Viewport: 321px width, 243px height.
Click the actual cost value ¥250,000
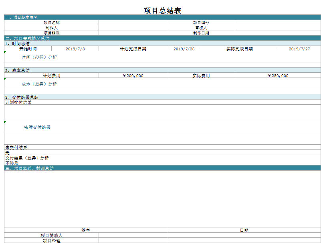click(x=277, y=76)
